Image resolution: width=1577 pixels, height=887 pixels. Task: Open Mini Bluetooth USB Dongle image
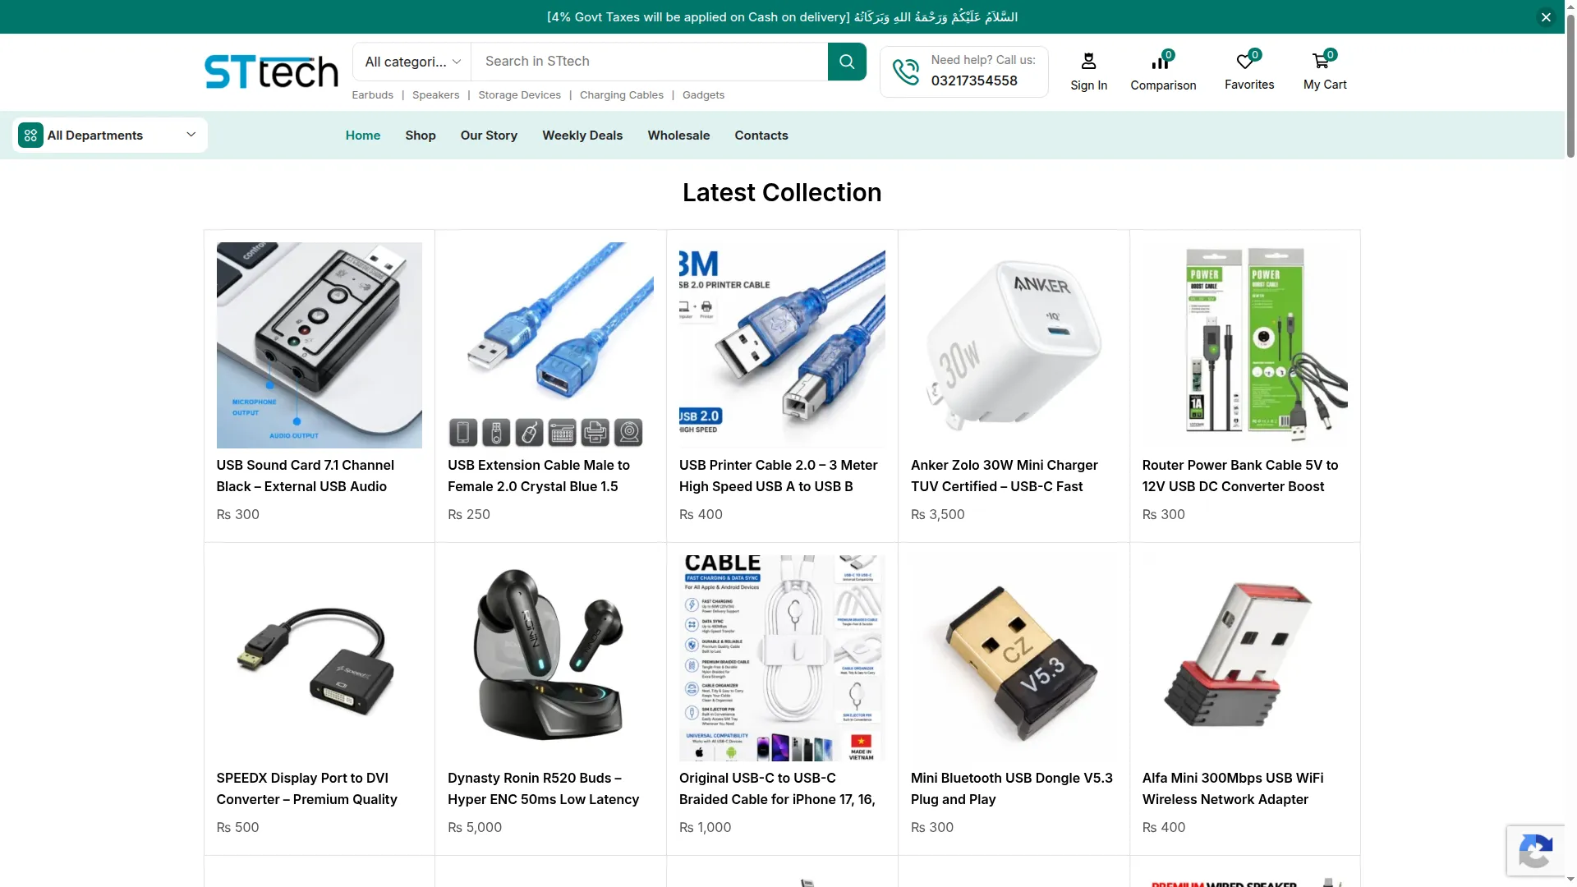pos(1014,658)
